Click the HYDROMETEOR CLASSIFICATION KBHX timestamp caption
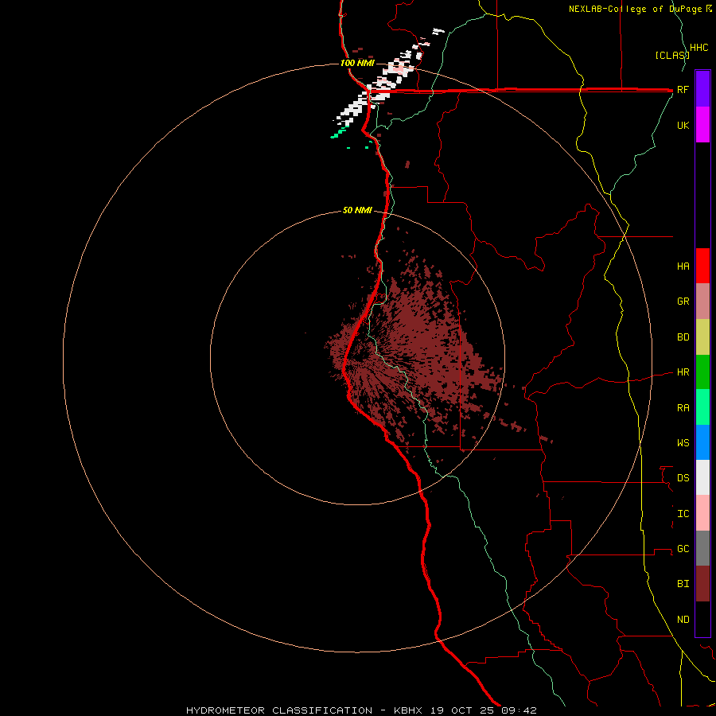Image resolution: width=716 pixels, height=716 pixels. [362, 710]
